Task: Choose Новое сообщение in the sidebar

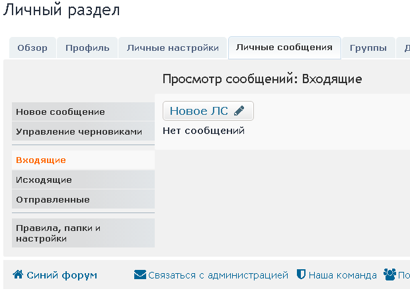Action: coord(60,112)
